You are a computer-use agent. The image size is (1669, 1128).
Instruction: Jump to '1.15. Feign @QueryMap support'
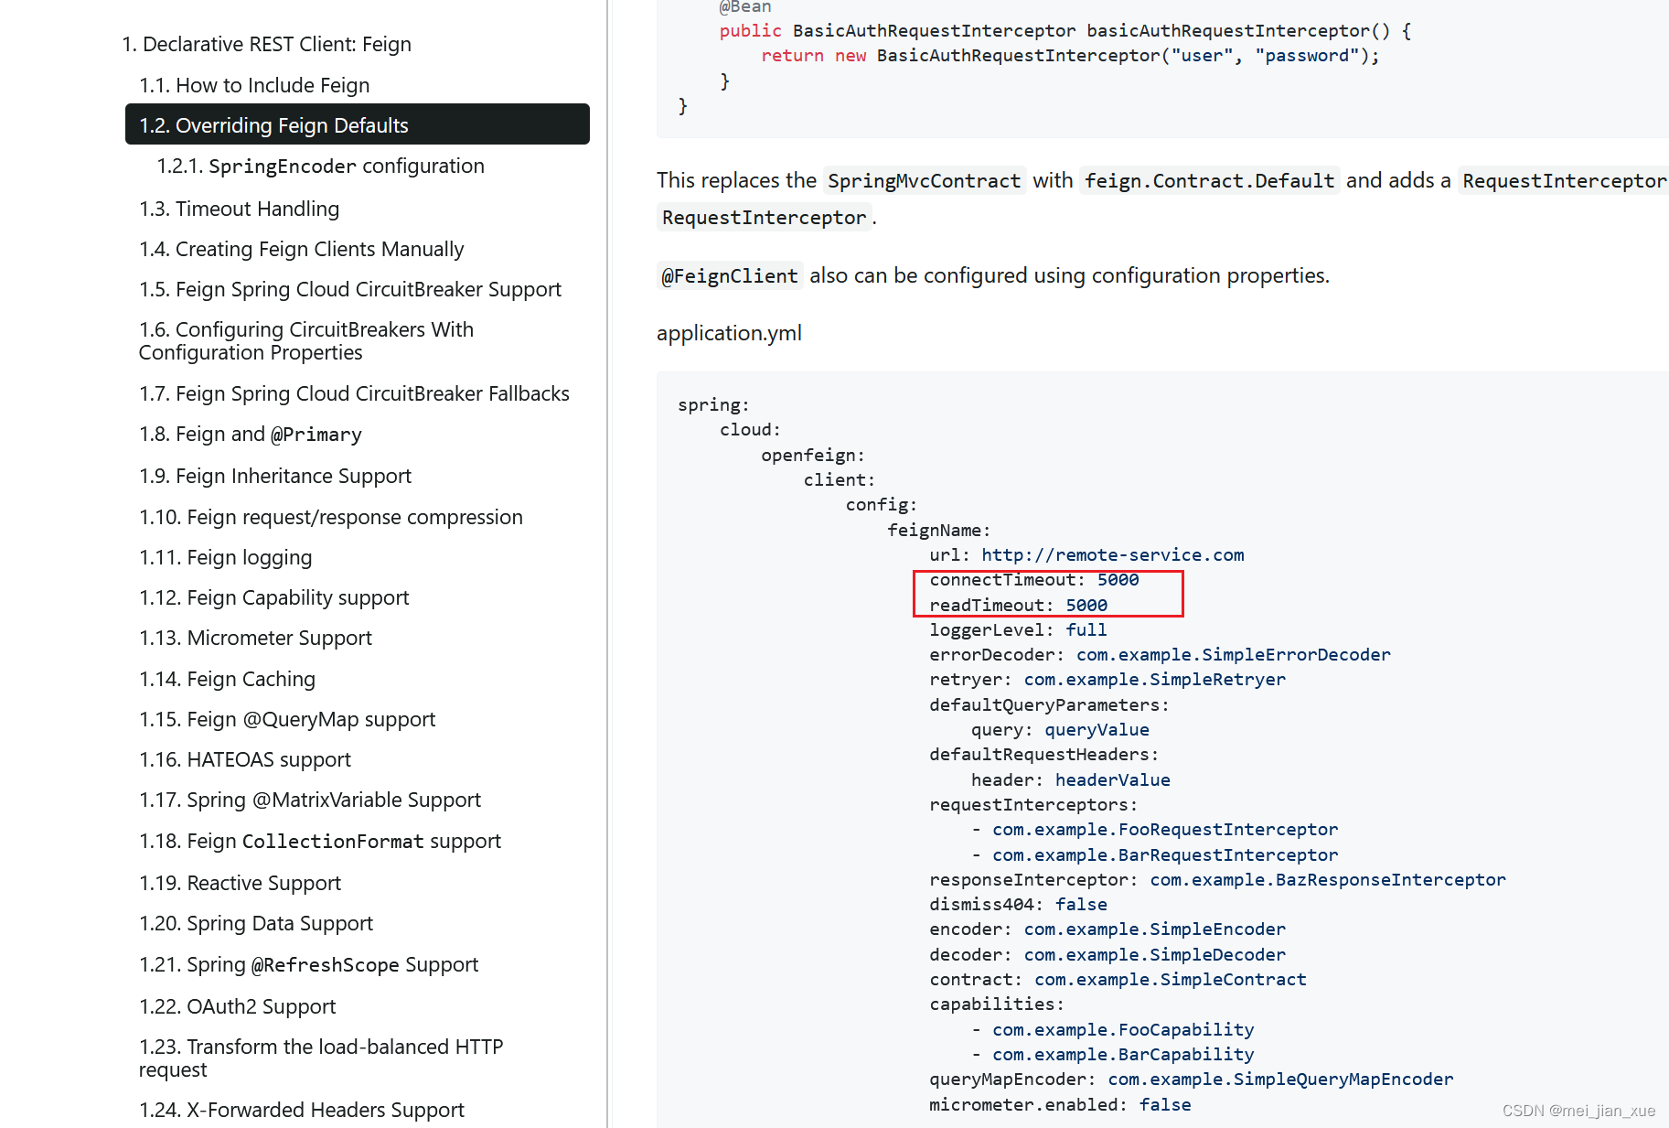point(287,719)
